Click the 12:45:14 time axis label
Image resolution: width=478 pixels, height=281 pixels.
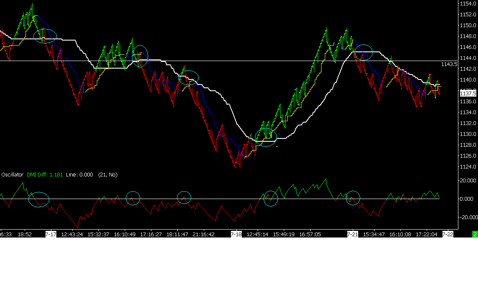click(257, 235)
